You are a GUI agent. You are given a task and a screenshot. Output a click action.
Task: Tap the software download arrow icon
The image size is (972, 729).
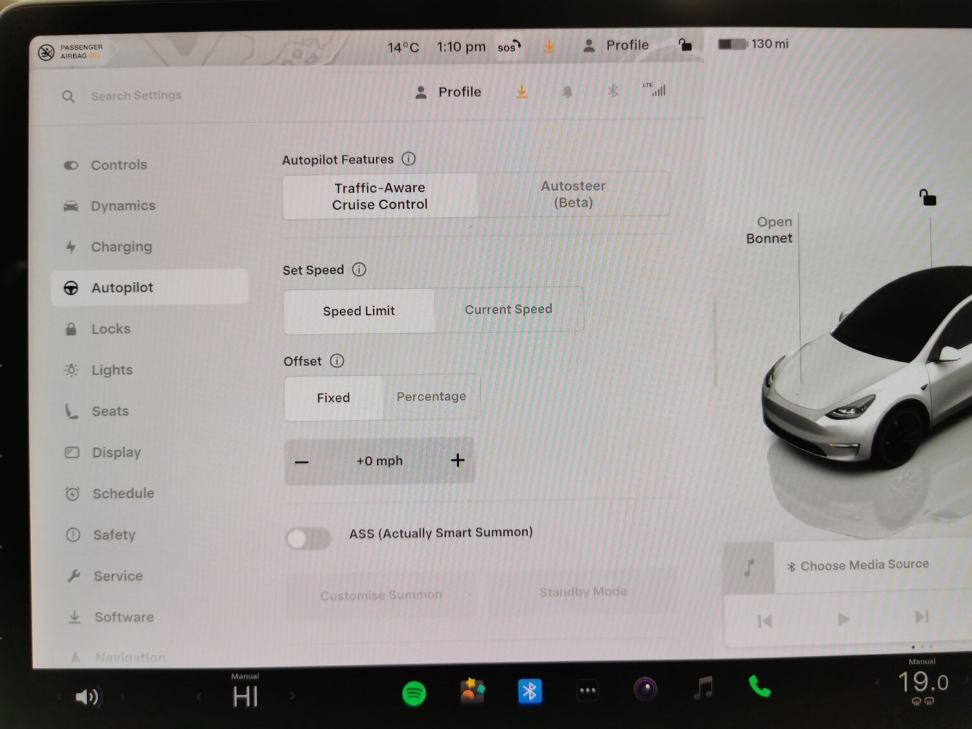tap(522, 91)
